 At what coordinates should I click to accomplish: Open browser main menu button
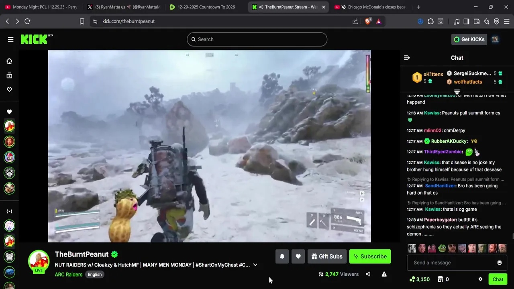(507, 21)
